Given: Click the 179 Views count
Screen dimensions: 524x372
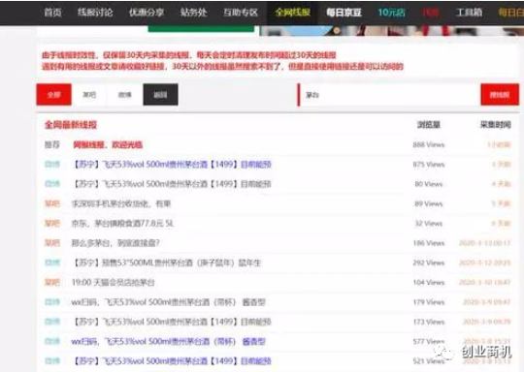Looking at the screenshot, I should pyautogui.click(x=429, y=302).
